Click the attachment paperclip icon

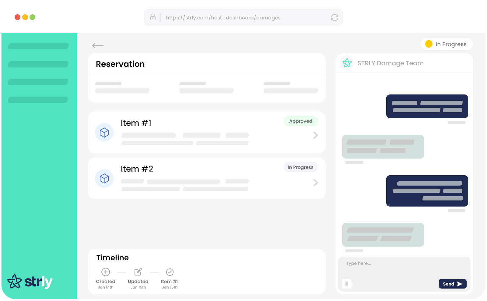[x=347, y=284]
